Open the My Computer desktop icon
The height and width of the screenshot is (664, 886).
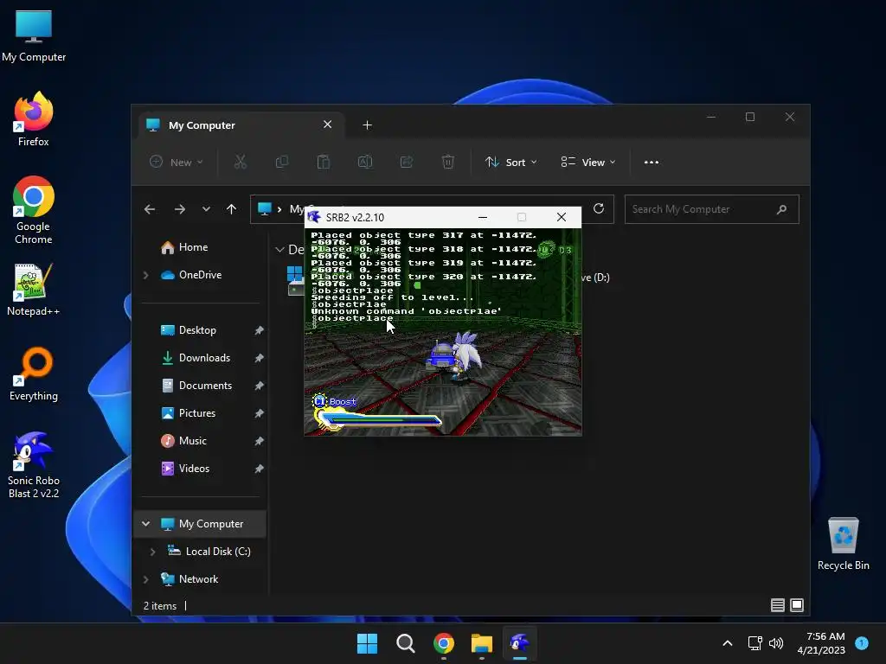coord(34,36)
